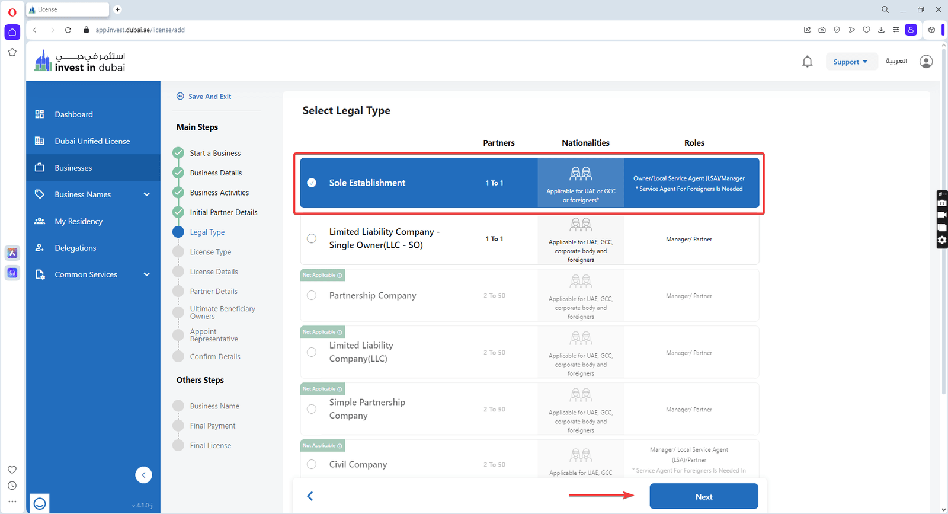Click the Final License step
The image size is (948, 514).
tap(210, 445)
